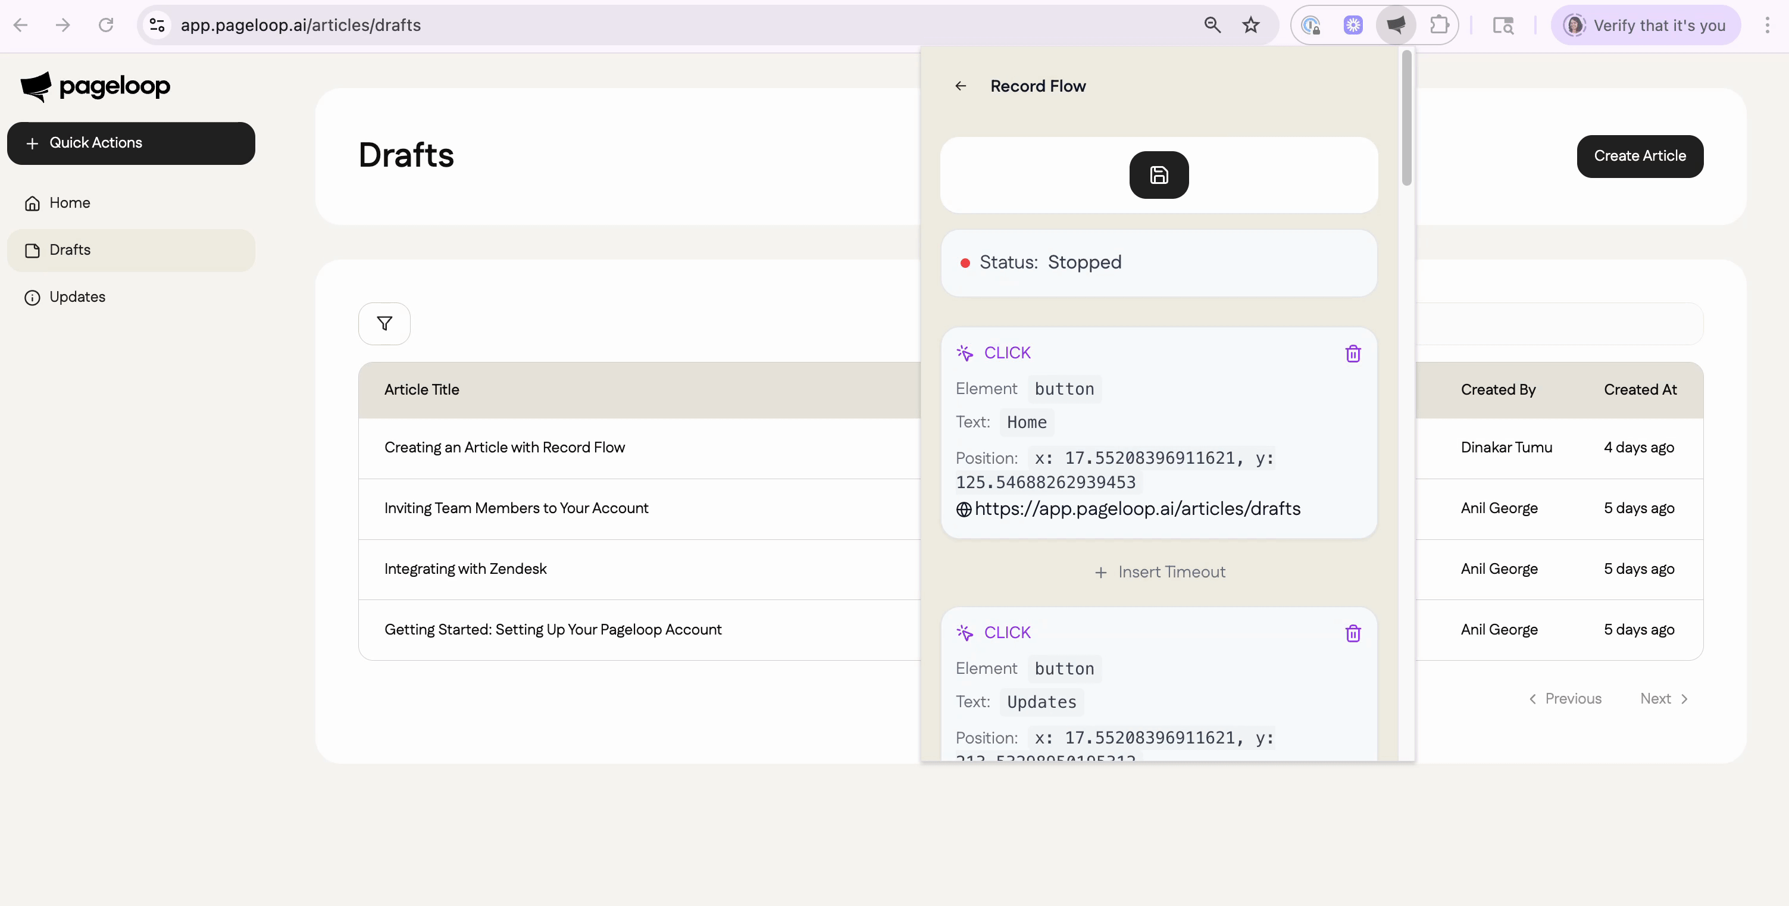Click the zoom magnifier icon in address bar

[1212, 25]
